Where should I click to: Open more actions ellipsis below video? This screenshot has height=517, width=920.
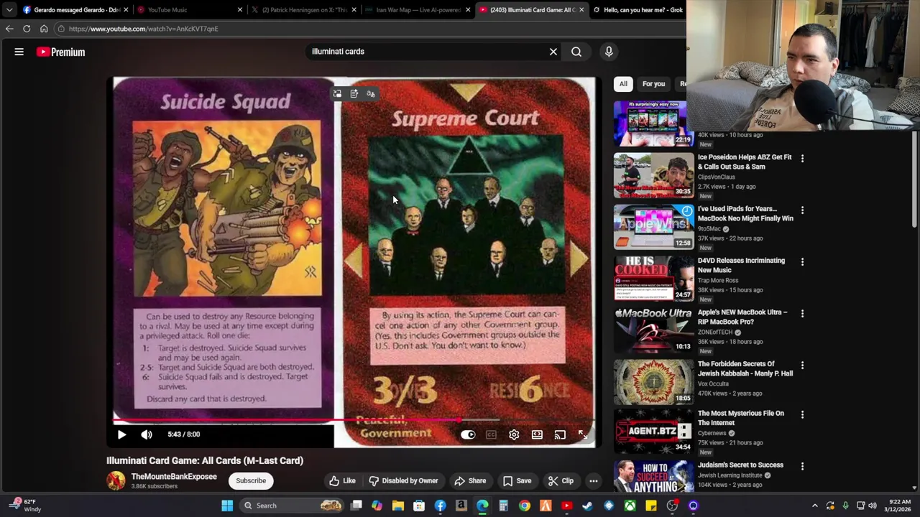[594, 481]
